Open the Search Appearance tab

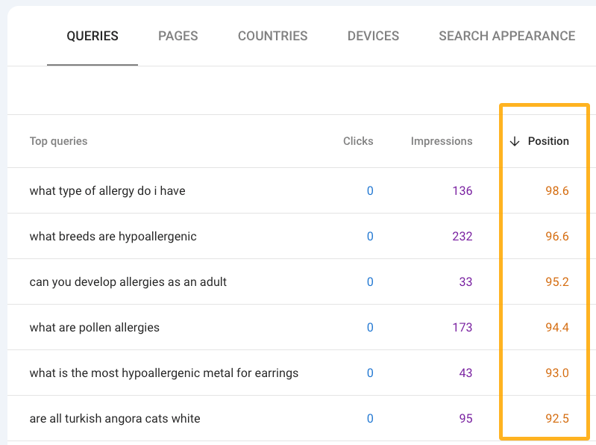pyautogui.click(x=507, y=36)
